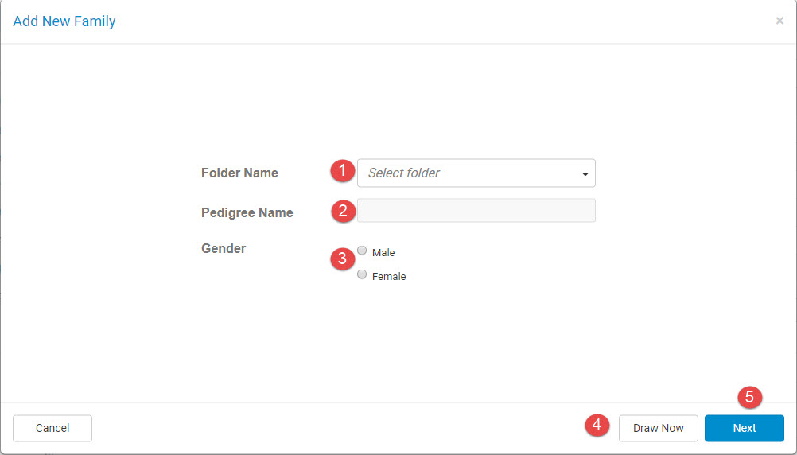
Task: Click red marker number 1
Action: (343, 170)
